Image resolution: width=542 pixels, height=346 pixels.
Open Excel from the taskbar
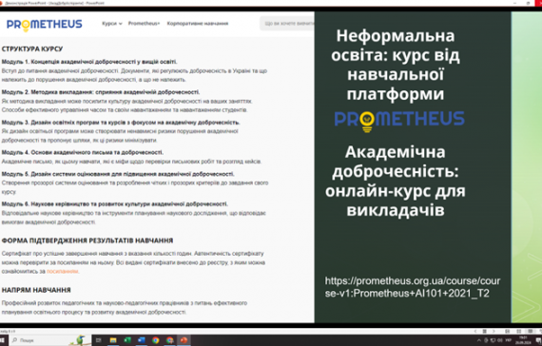[127, 340]
